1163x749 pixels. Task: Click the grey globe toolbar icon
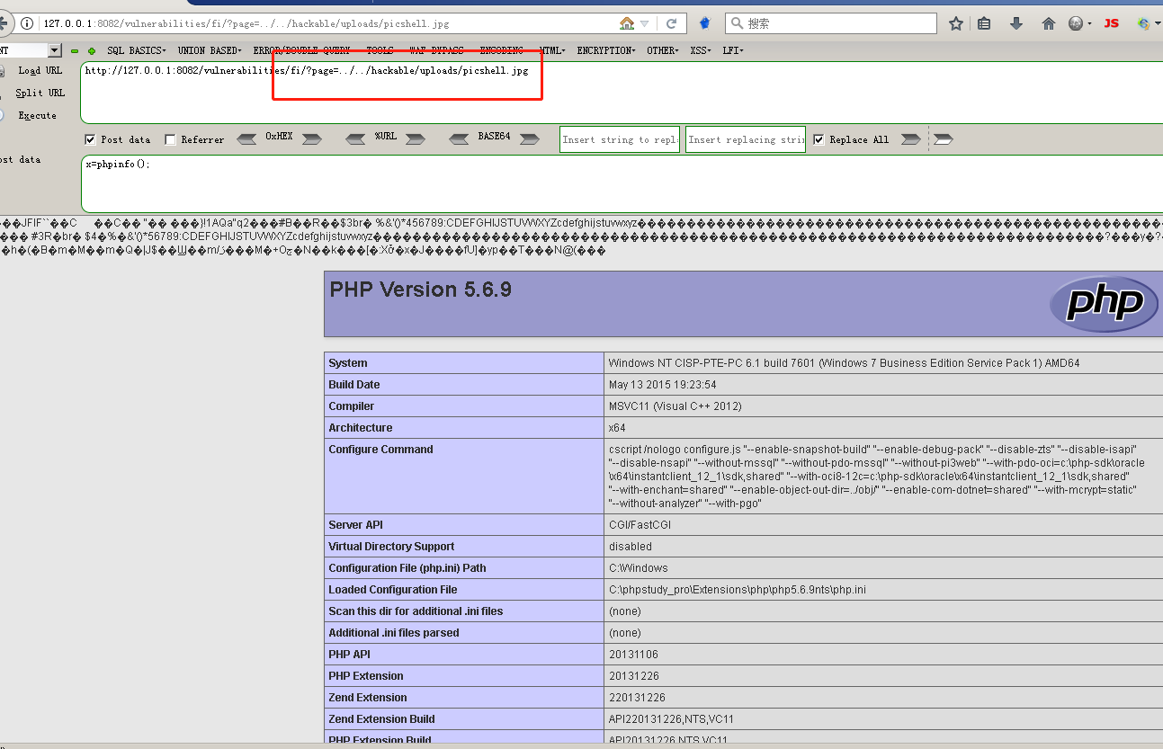pyautogui.click(x=1076, y=23)
